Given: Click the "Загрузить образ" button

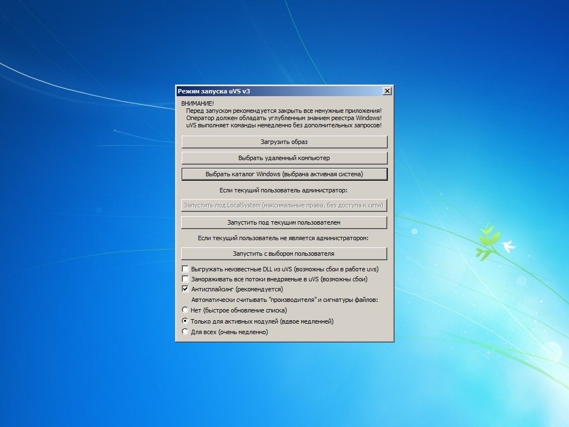Looking at the screenshot, I should pos(284,142).
